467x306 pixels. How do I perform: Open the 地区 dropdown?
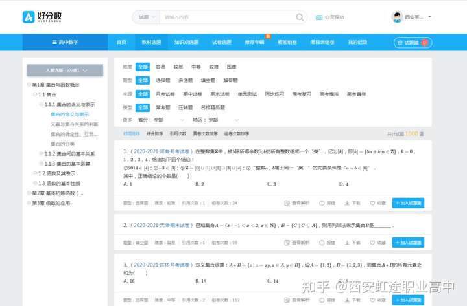point(224,120)
